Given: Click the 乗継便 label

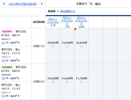Looking at the screenshot, I should 52,11.
